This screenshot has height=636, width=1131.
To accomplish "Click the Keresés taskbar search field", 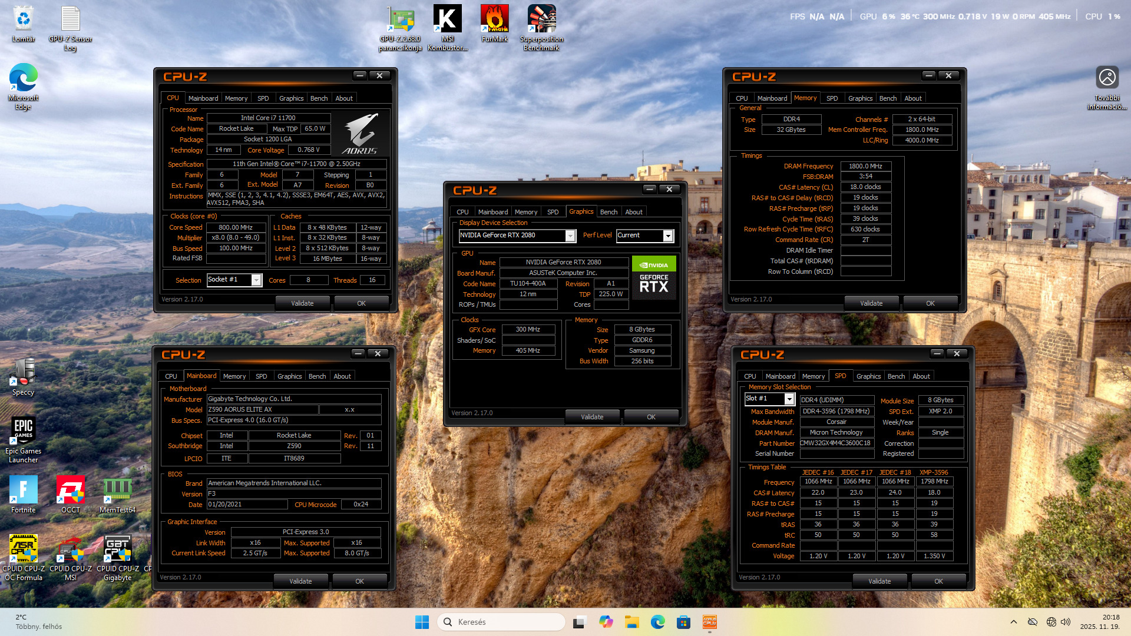I will click(x=501, y=622).
